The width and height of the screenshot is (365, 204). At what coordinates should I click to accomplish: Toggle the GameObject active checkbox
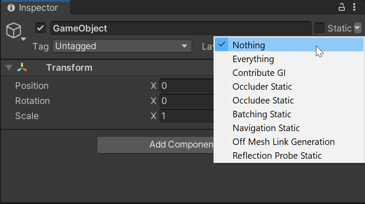coord(41,28)
